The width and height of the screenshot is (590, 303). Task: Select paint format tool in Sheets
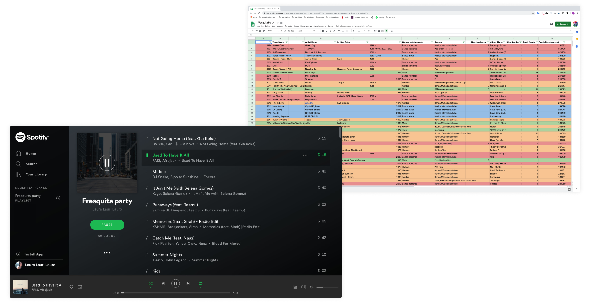coord(264,31)
